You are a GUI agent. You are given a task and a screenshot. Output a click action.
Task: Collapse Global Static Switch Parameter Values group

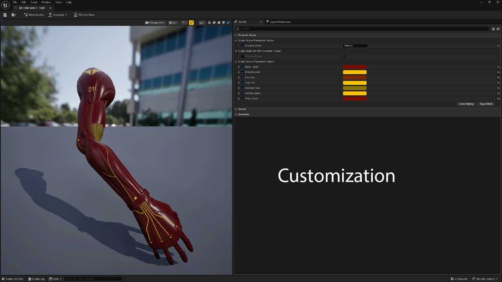236,51
